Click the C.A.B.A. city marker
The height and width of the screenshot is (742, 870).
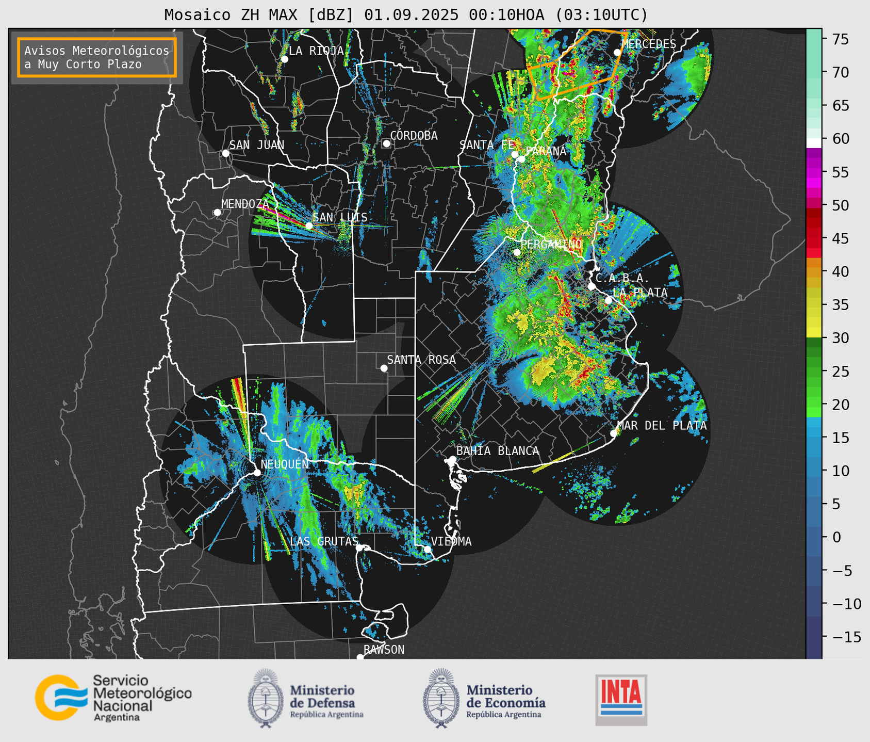[592, 286]
